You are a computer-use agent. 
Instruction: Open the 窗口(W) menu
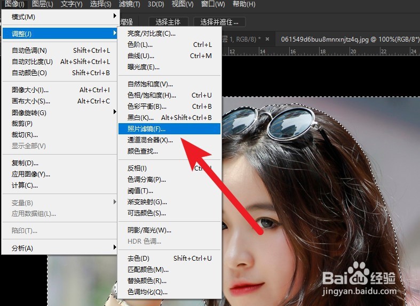[x=213, y=4]
